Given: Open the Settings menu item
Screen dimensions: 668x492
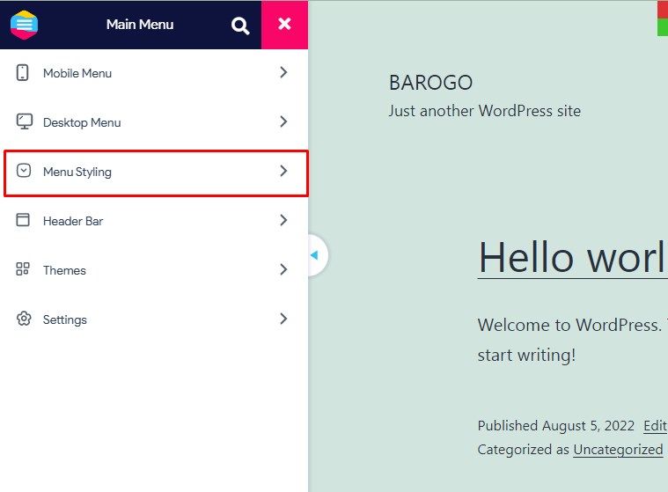Looking at the screenshot, I should [x=65, y=319].
